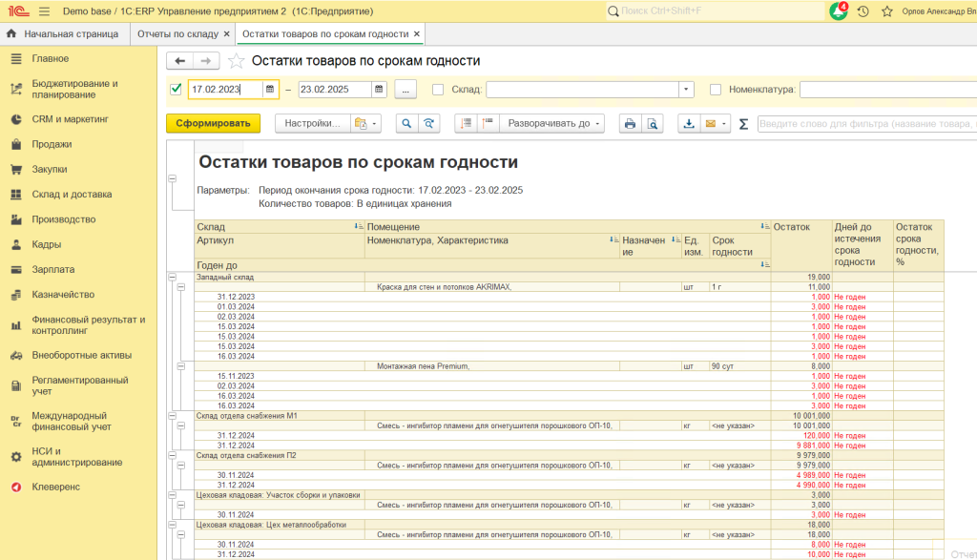
Task: Open calendar for end date 23.02.2025
Action: 379,89
